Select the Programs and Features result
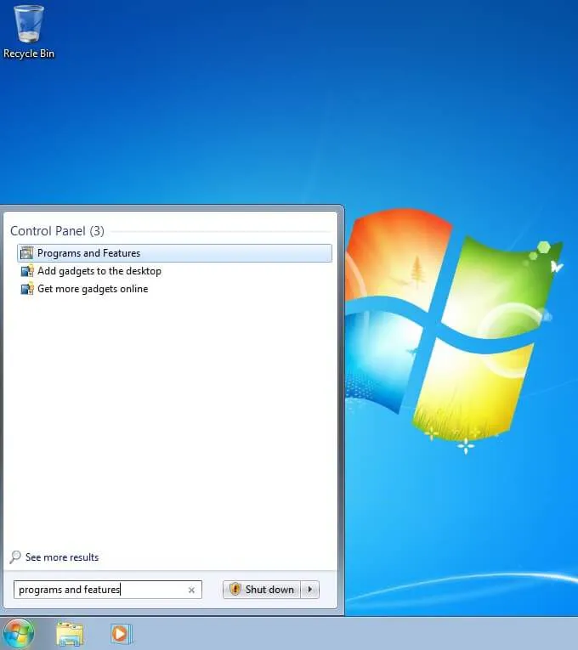The image size is (578, 650). pos(174,253)
